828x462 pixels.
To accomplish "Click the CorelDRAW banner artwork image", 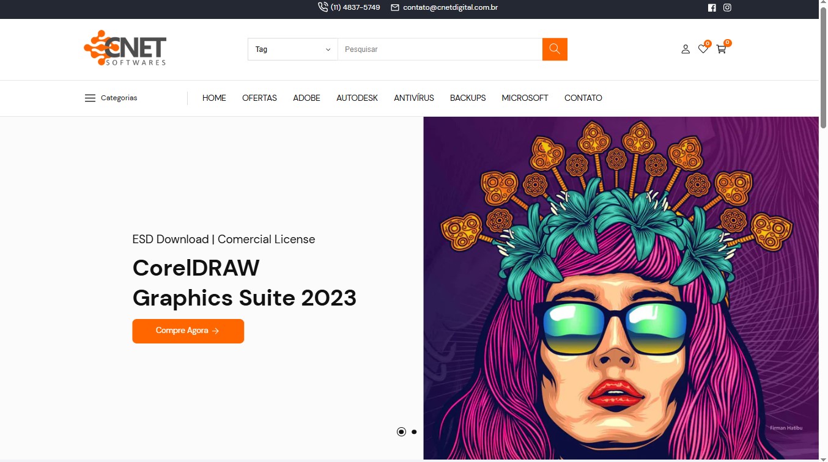I will tap(620, 287).
